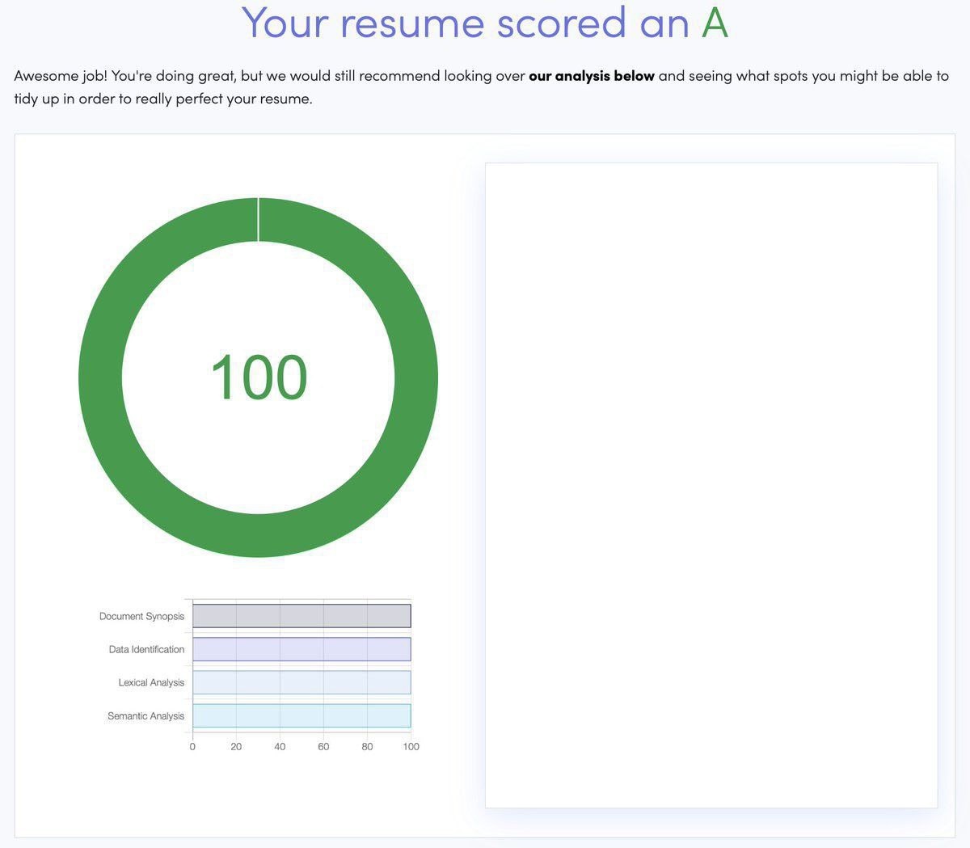Screen dimensions: 970x848
Task: Click the 'Lexical Analysis' label
Action: pos(151,682)
